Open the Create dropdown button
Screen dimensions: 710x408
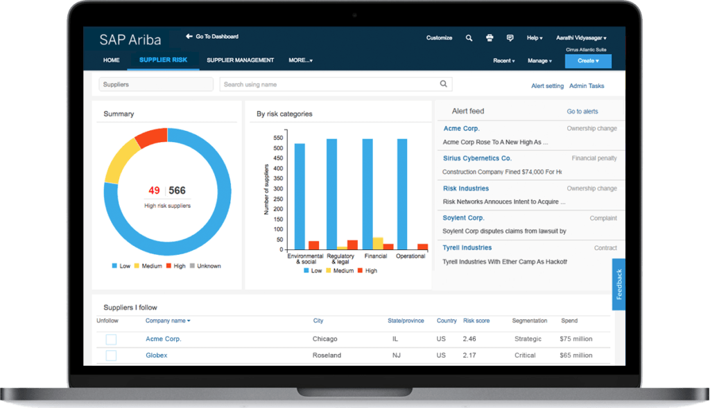[588, 61]
